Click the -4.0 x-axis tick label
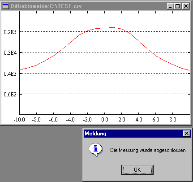 [x=70, y=120]
